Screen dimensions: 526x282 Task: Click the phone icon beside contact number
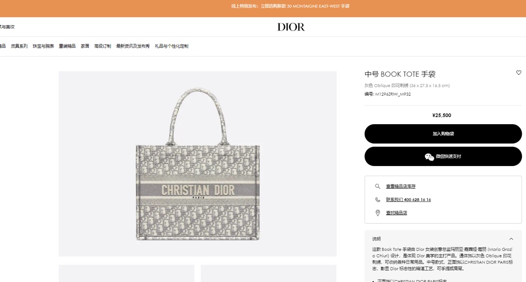coord(378,200)
